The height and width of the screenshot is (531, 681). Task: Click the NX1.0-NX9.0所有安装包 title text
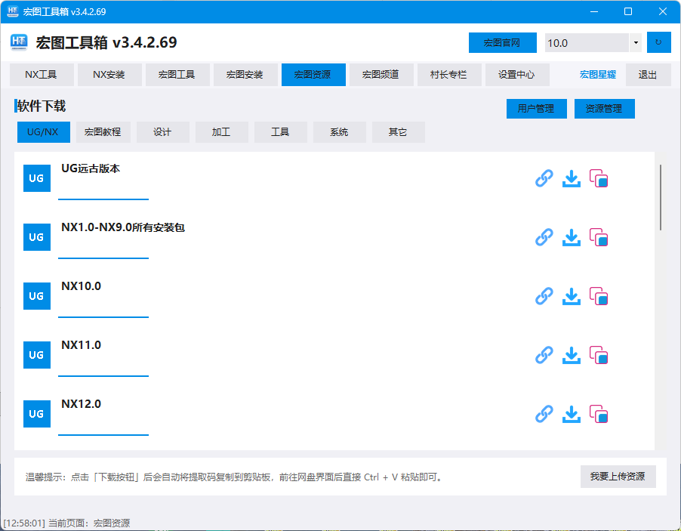click(123, 227)
